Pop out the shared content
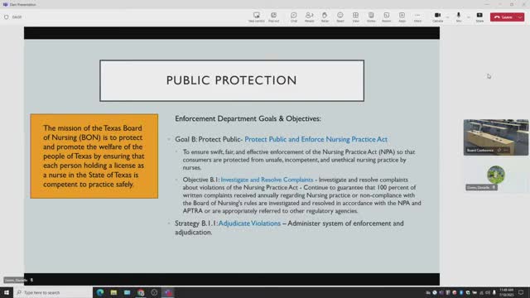This screenshot has height=298, width=530. pyautogui.click(x=274, y=17)
